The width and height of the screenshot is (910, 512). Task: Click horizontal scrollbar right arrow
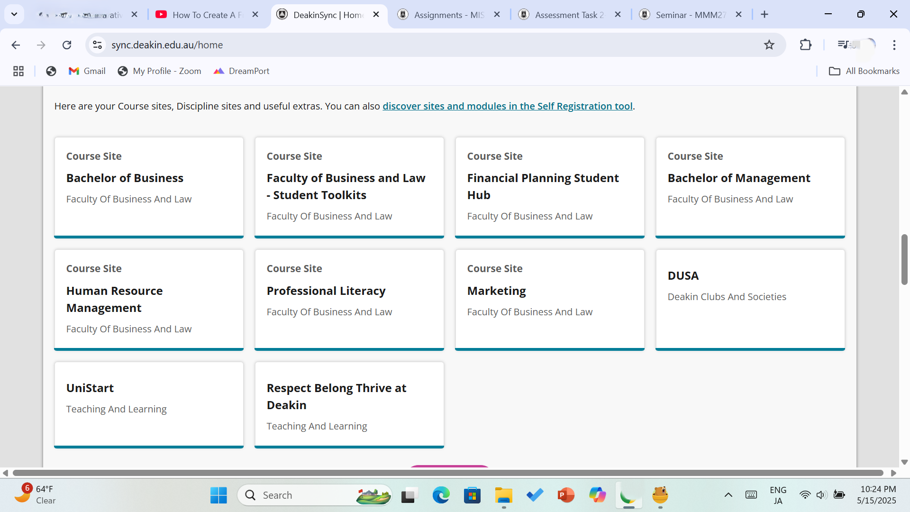pos(893,473)
